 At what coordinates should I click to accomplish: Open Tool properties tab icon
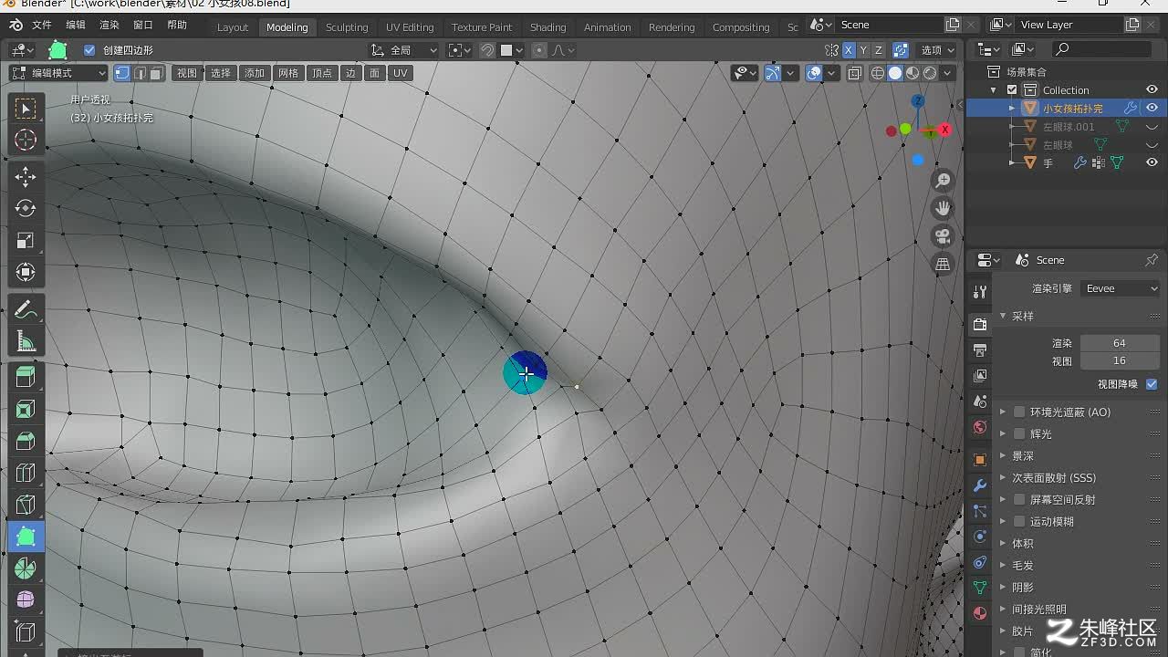(980, 291)
